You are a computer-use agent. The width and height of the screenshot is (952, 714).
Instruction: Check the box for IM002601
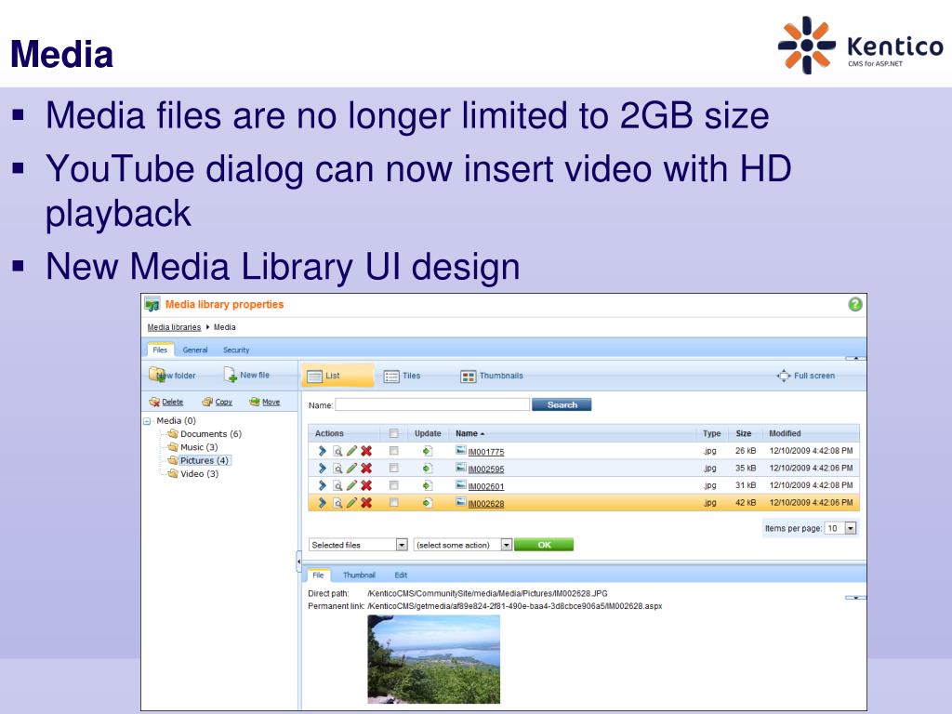(x=394, y=485)
